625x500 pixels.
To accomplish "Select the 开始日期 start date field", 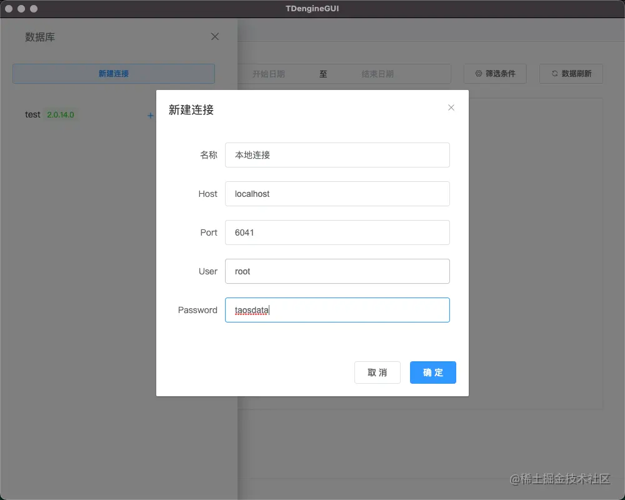I will click(268, 74).
